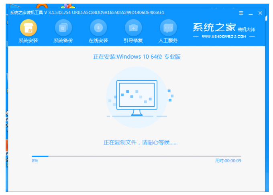Select the 引导修复 tab label
Image resolution: width=273 pixels, height=195 pixels.
(133, 41)
